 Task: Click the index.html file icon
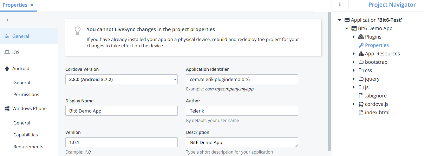click(x=361, y=113)
